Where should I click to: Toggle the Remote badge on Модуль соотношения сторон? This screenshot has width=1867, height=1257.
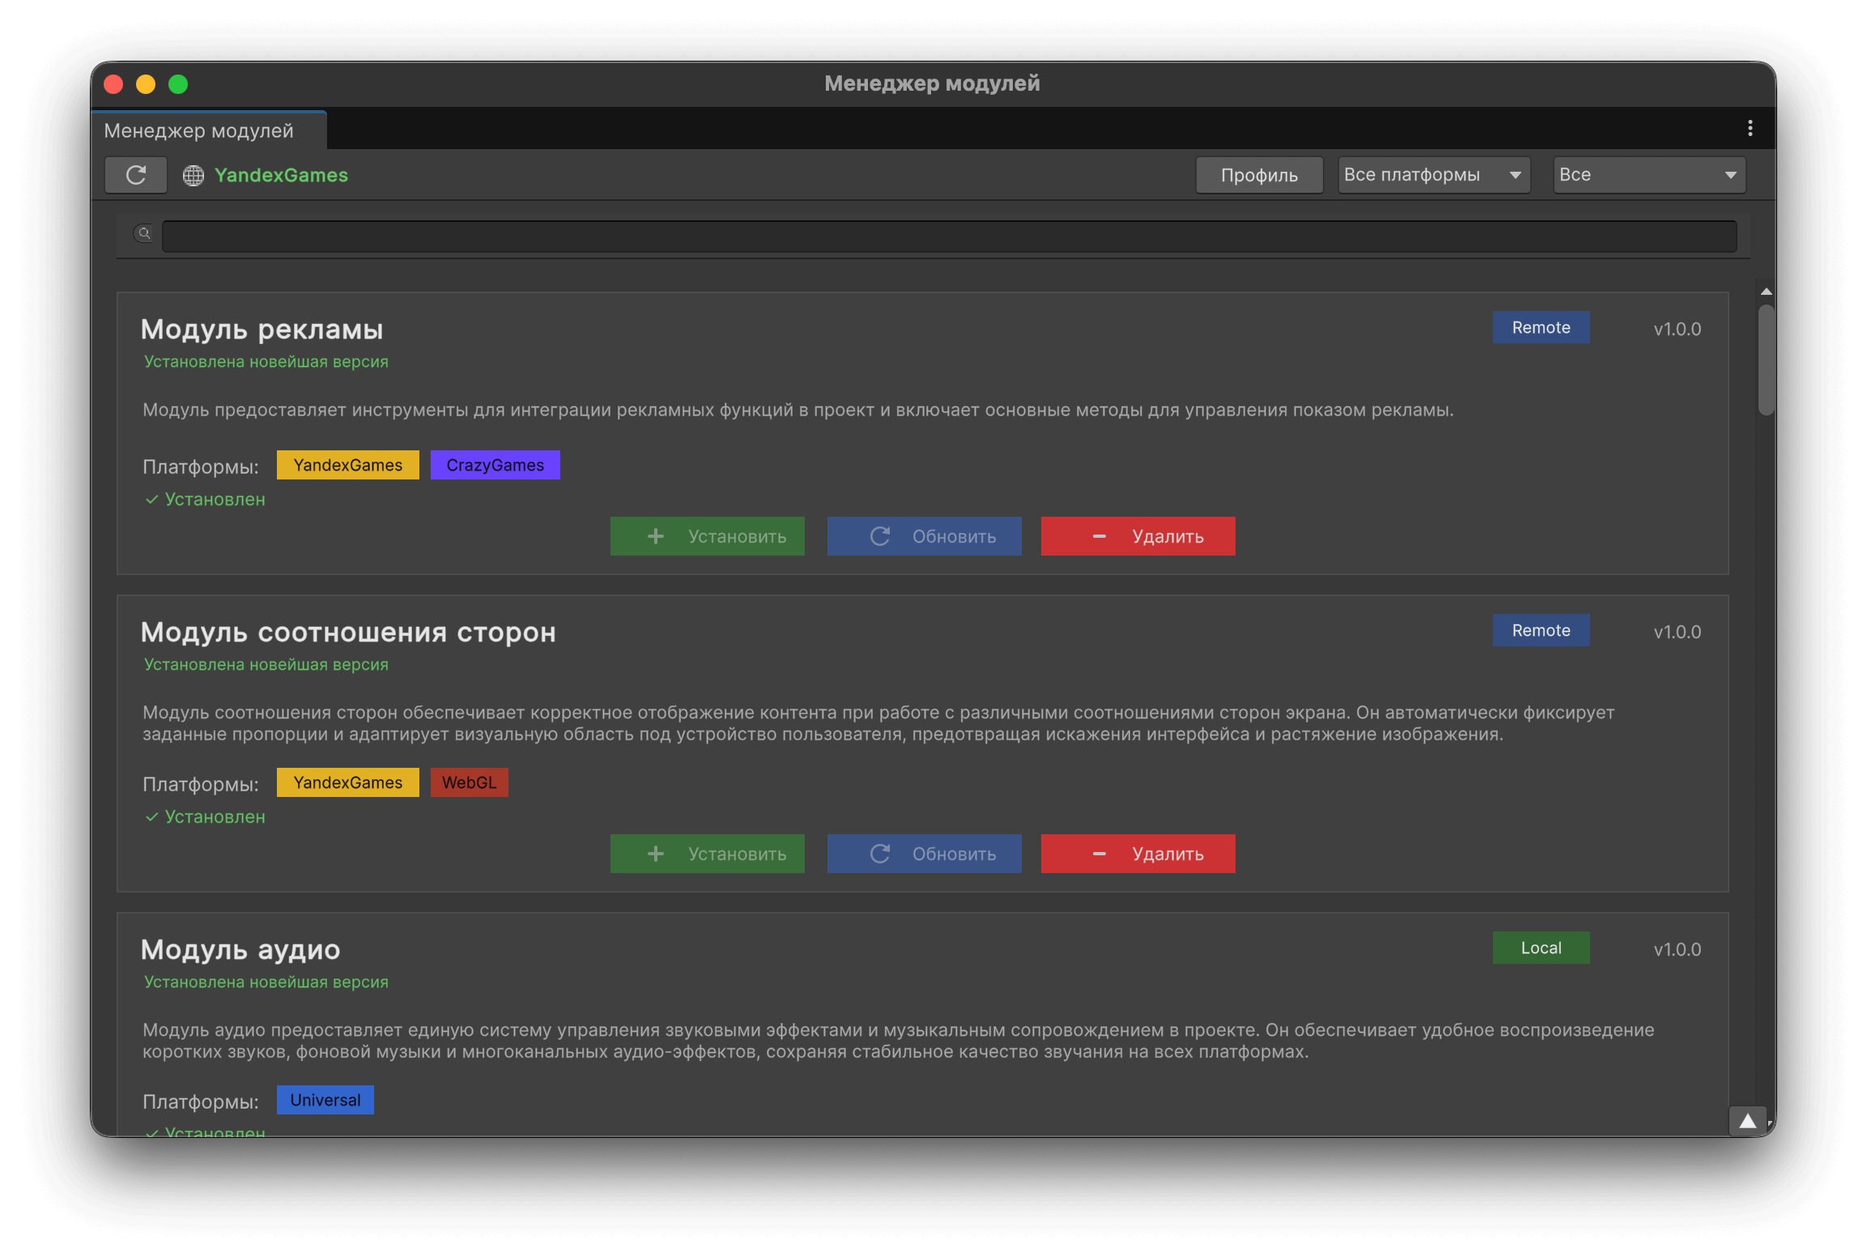tap(1540, 629)
